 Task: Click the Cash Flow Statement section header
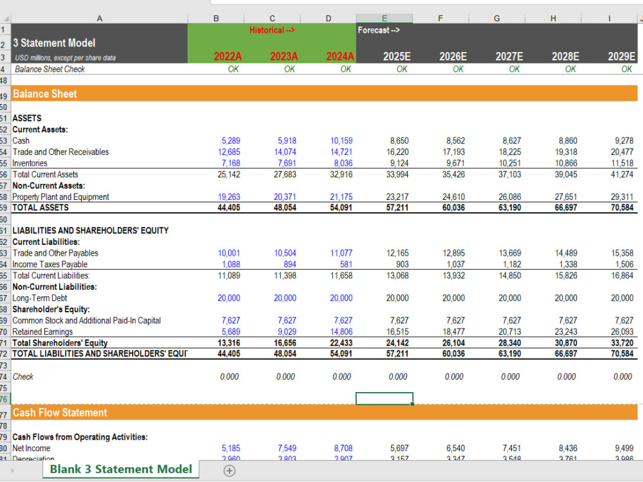[x=324, y=413]
